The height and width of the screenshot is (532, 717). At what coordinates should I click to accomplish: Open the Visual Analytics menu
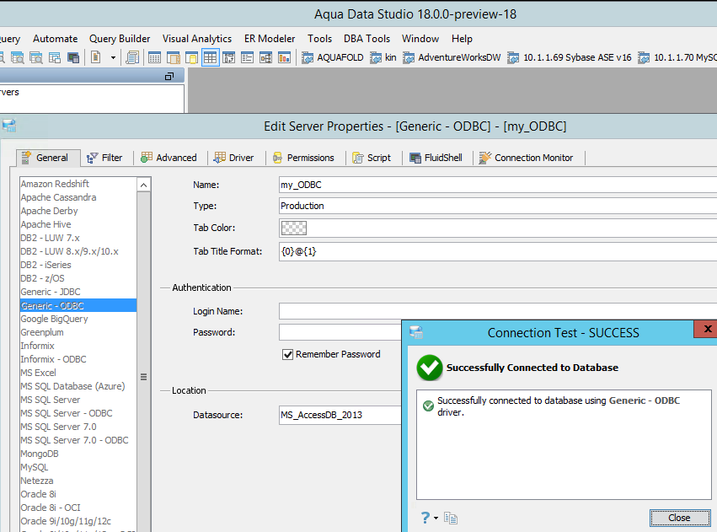click(197, 39)
